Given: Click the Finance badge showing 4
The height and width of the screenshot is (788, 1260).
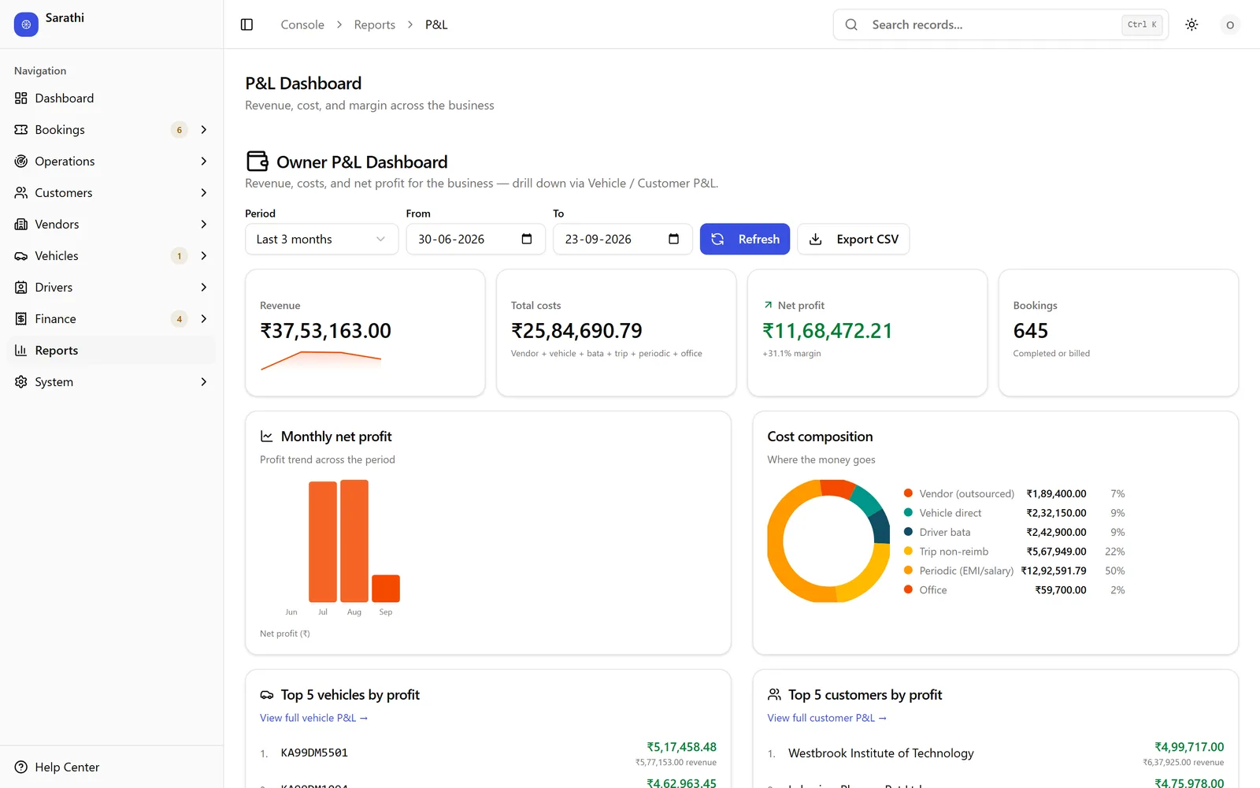Looking at the screenshot, I should pos(179,318).
